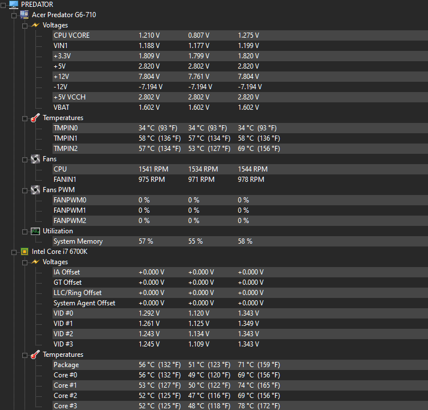Collapse the Fans PWM group
This screenshot has height=410, width=428.
[25, 190]
